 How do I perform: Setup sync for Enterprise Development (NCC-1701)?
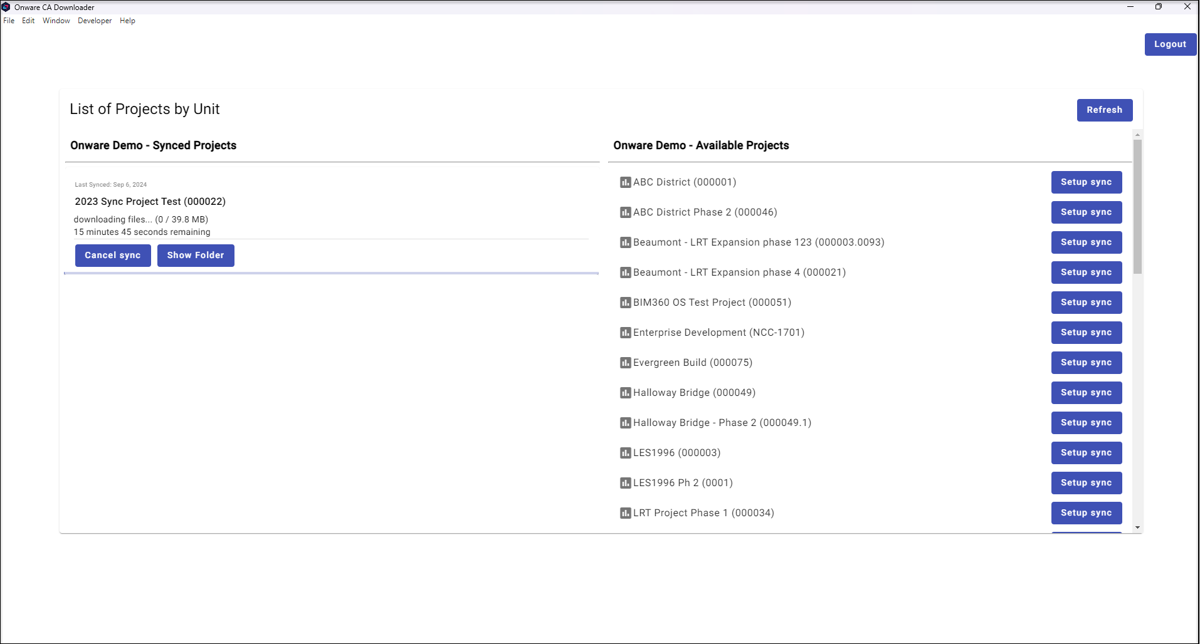pyautogui.click(x=1086, y=333)
